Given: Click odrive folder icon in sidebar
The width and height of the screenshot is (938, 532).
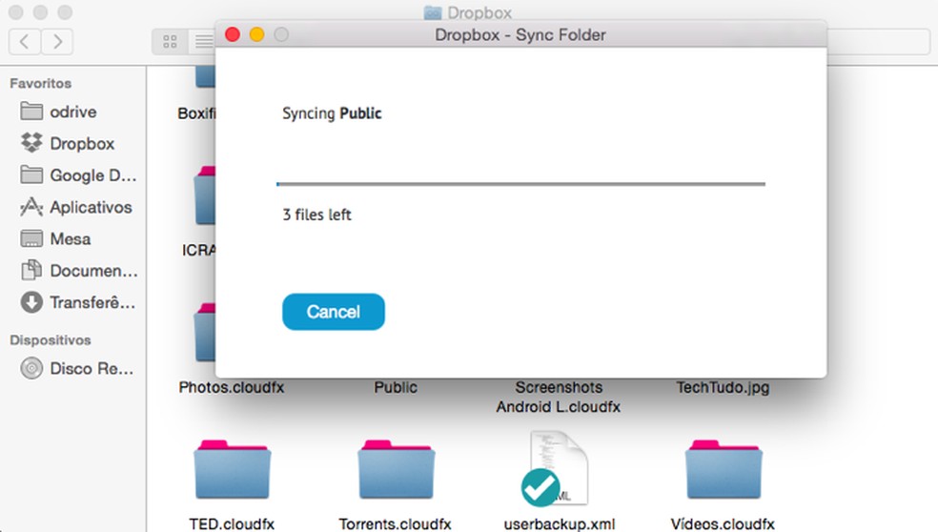Looking at the screenshot, I should (x=31, y=112).
